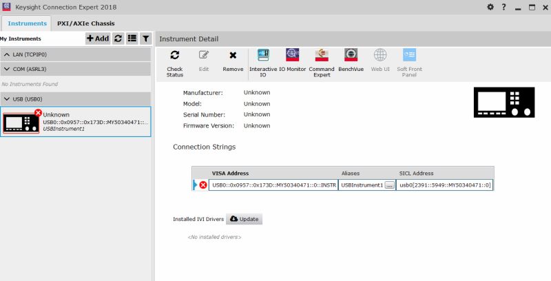Minimize the Connection Expert window

pos(518,8)
